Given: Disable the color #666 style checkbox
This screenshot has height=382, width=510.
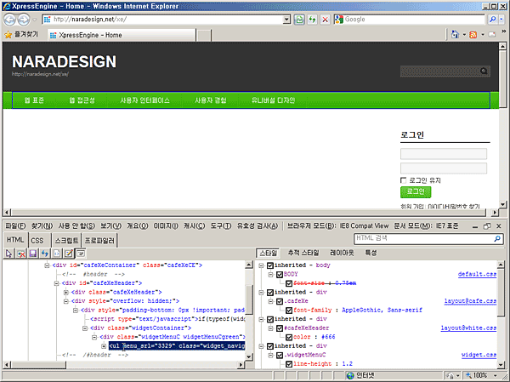Looking at the screenshot, I should 288,337.
